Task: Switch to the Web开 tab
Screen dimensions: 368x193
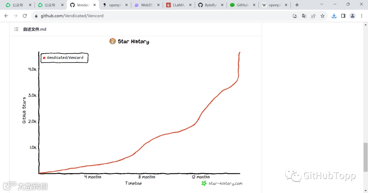Action: (x=147, y=5)
